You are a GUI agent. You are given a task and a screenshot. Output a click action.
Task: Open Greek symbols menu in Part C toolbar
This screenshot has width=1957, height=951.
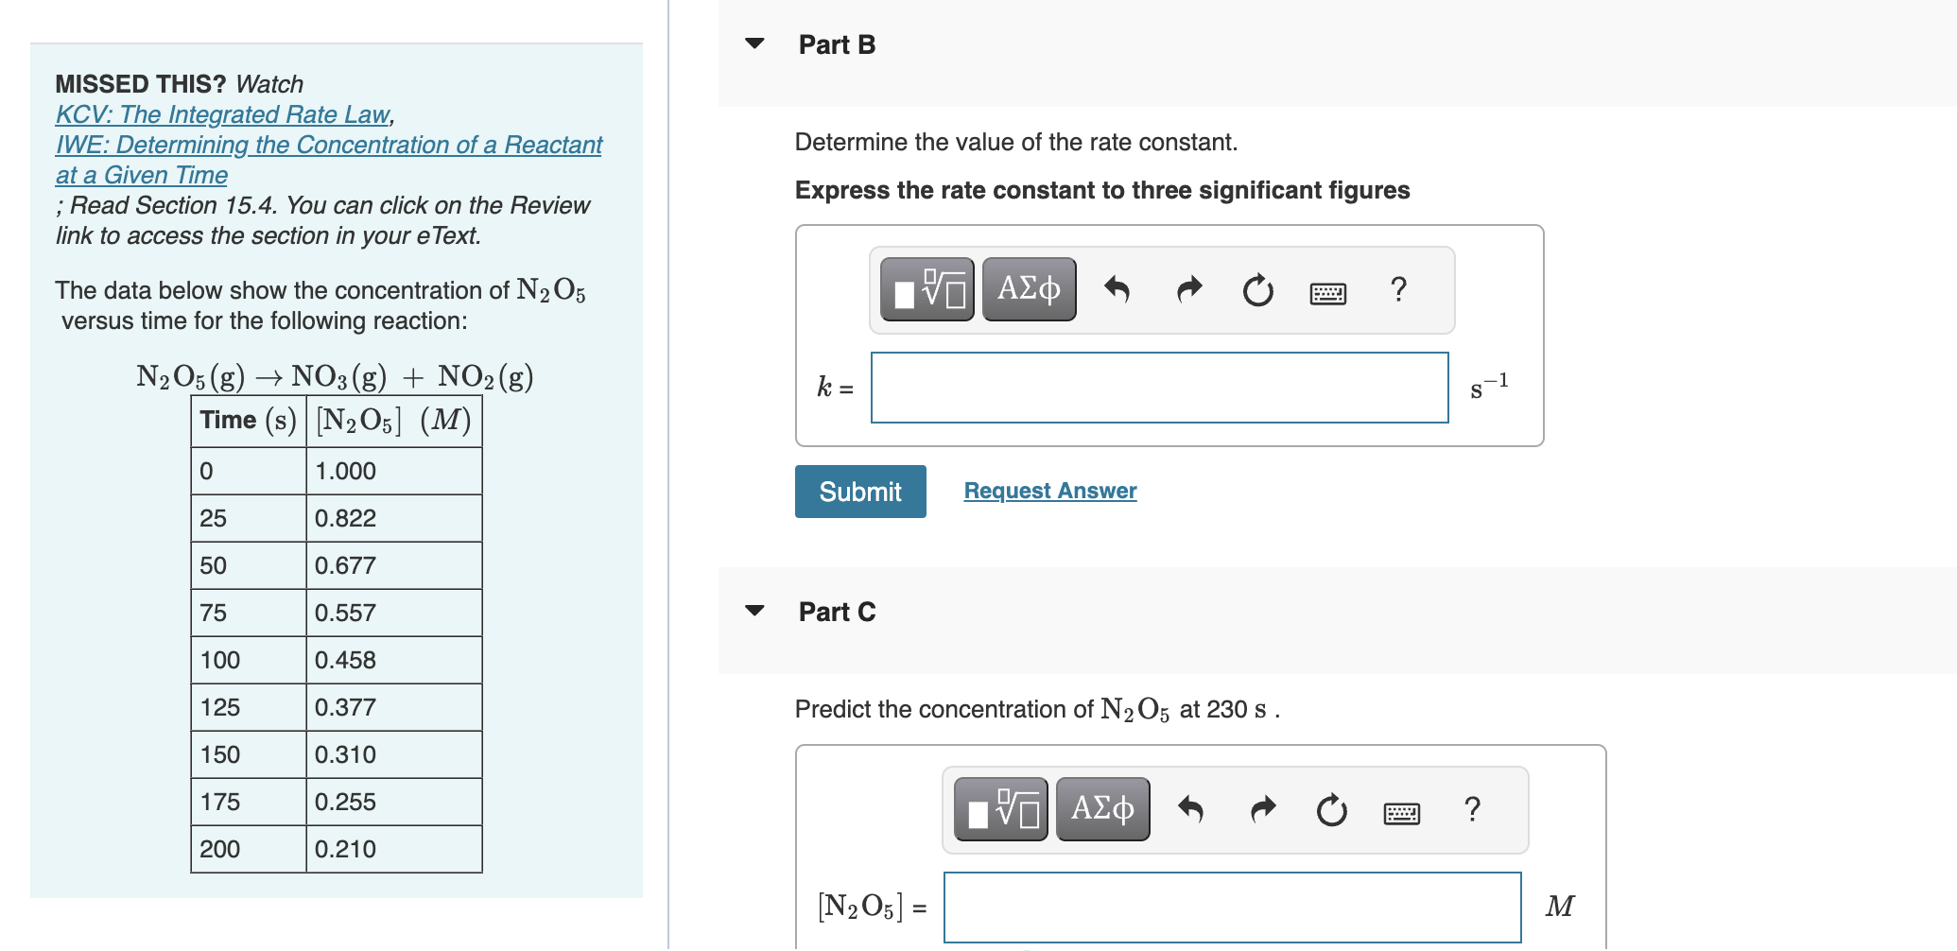[1102, 809]
